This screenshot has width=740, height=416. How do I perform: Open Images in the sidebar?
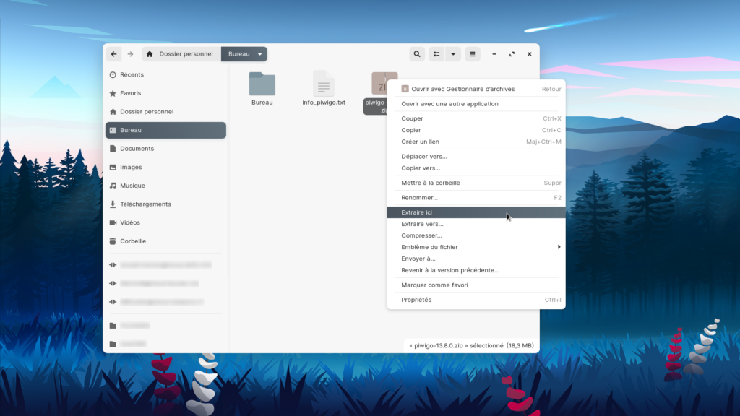pos(165,167)
